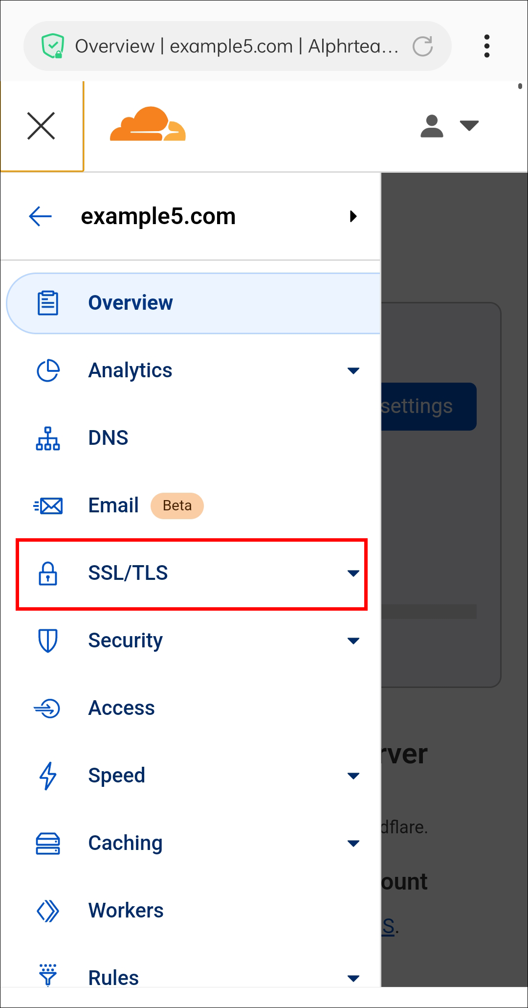Close the navigation sidebar with X
This screenshot has height=1008, width=528.
[x=41, y=126]
